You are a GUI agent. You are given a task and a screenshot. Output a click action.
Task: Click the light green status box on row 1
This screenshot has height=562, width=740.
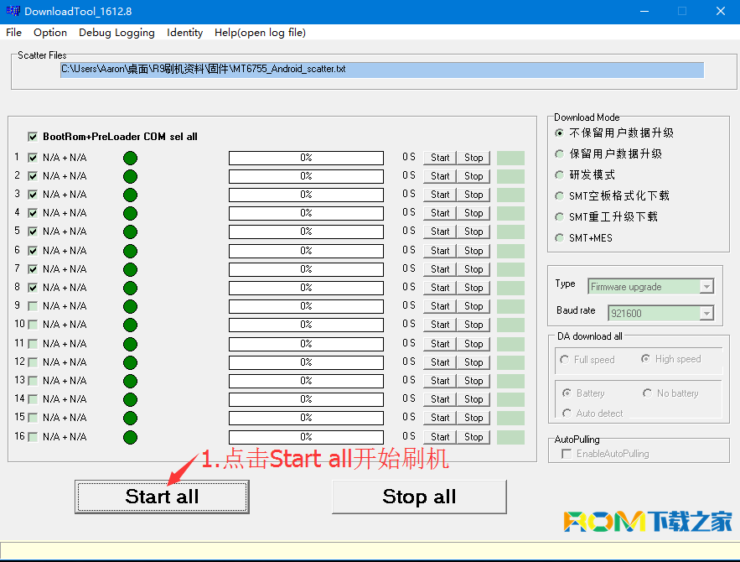[x=510, y=158]
